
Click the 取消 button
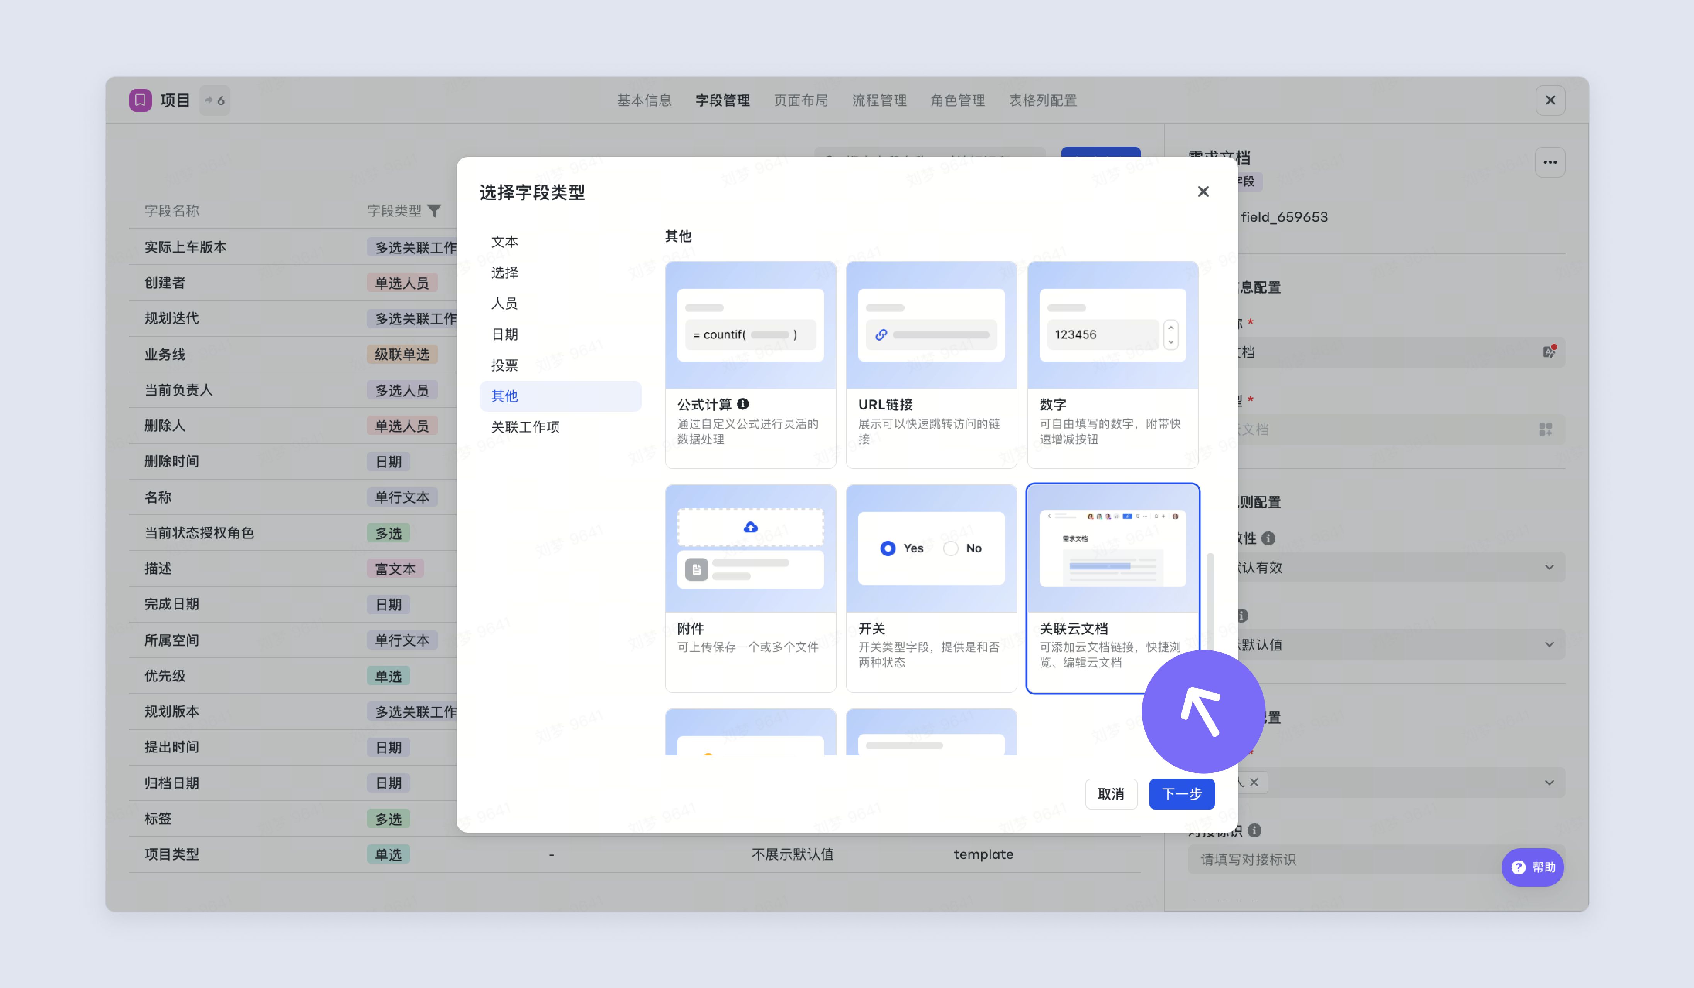[x=1110, y=794]
